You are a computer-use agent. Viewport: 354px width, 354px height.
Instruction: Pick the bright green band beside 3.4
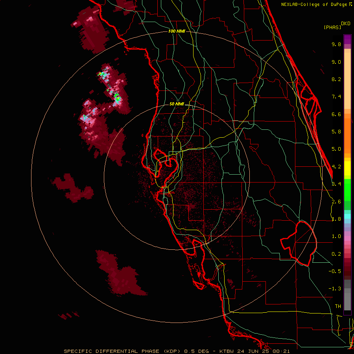(347, 190)
